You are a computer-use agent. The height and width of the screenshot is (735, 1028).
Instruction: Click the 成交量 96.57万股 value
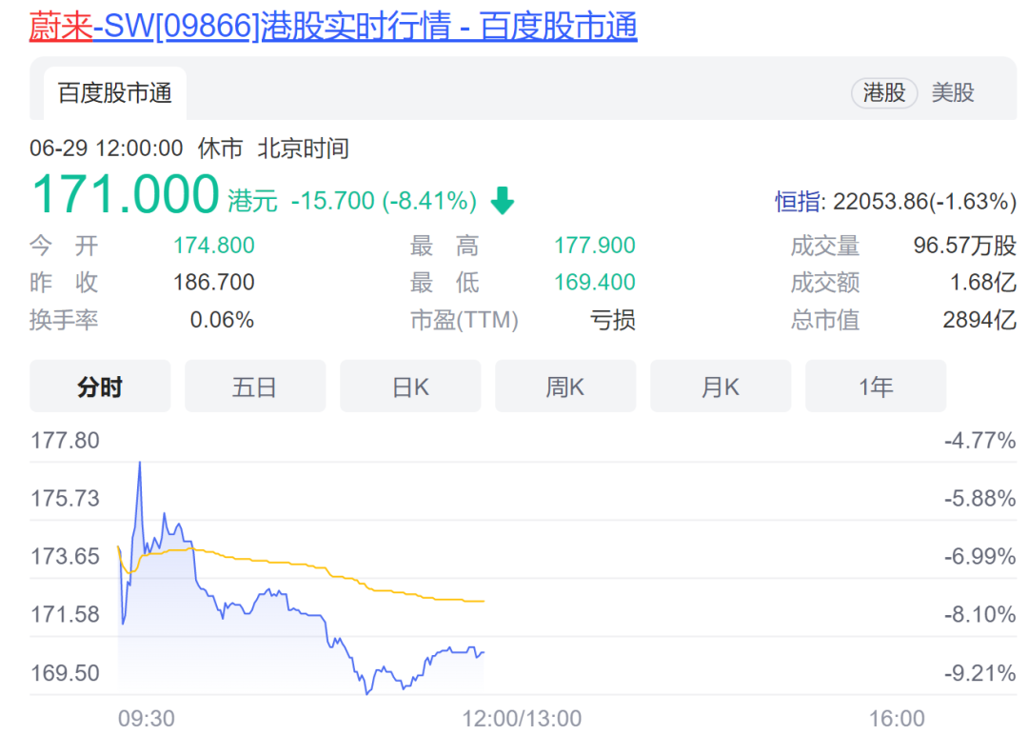click(964, 246)
